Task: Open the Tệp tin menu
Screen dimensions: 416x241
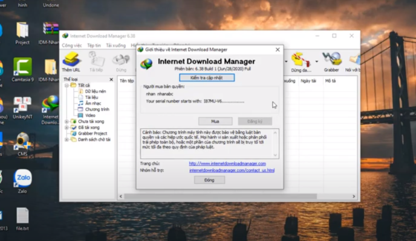Action: click(94, 45)
